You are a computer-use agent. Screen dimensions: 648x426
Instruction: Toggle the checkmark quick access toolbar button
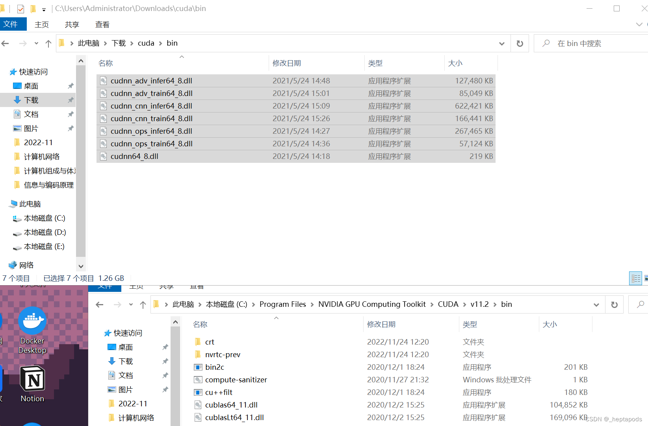click(x=20, y=8)
